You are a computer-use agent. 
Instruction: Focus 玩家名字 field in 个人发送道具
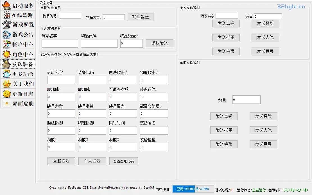pos(60,43)
